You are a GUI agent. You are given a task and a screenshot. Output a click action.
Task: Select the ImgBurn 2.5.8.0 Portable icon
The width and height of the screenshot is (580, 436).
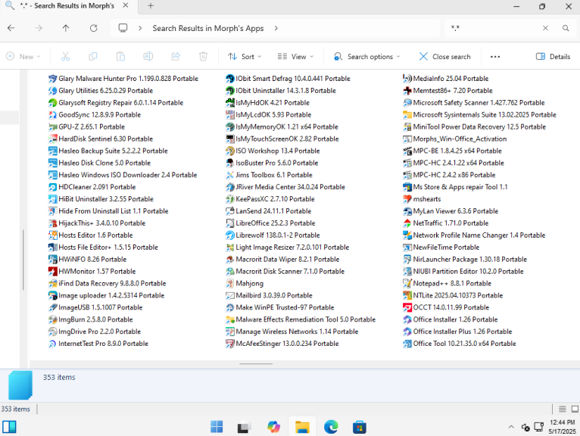(x=52, y=319)
